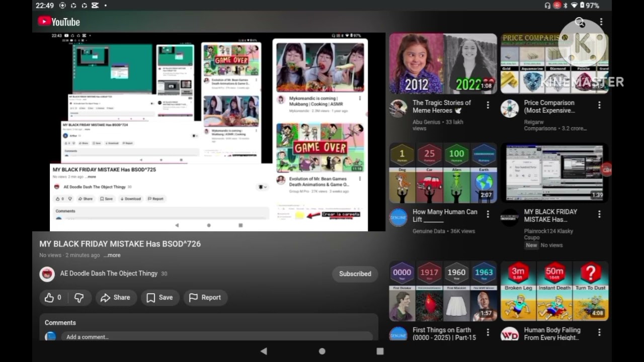This screenshot has height=362, width=644.
Task: Tap the Android back navigation button
Action: coord(264,351)
